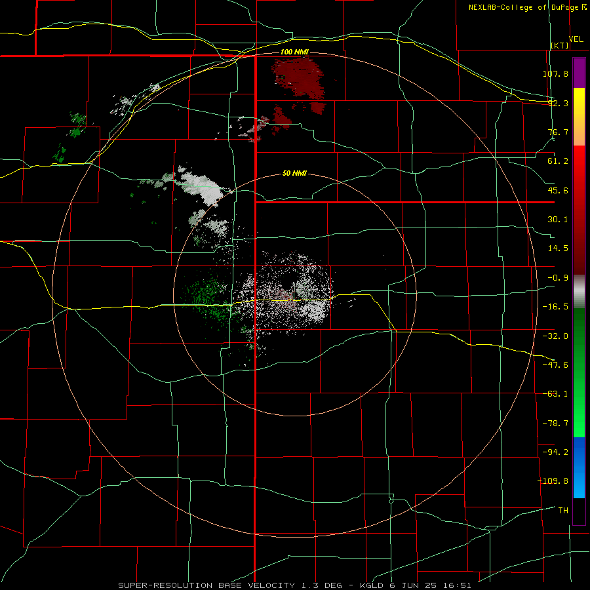Click the -63.1 velocity scale value

click(555, 394)
